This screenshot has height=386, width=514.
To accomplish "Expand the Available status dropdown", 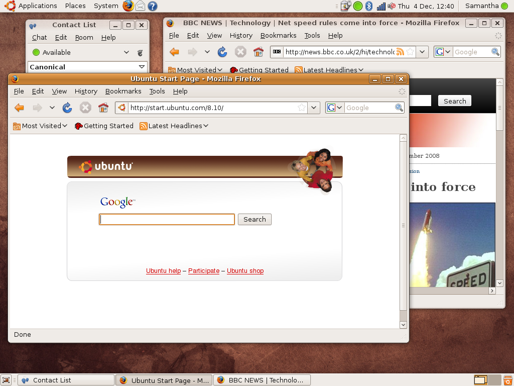I will (x=126, y=52).
